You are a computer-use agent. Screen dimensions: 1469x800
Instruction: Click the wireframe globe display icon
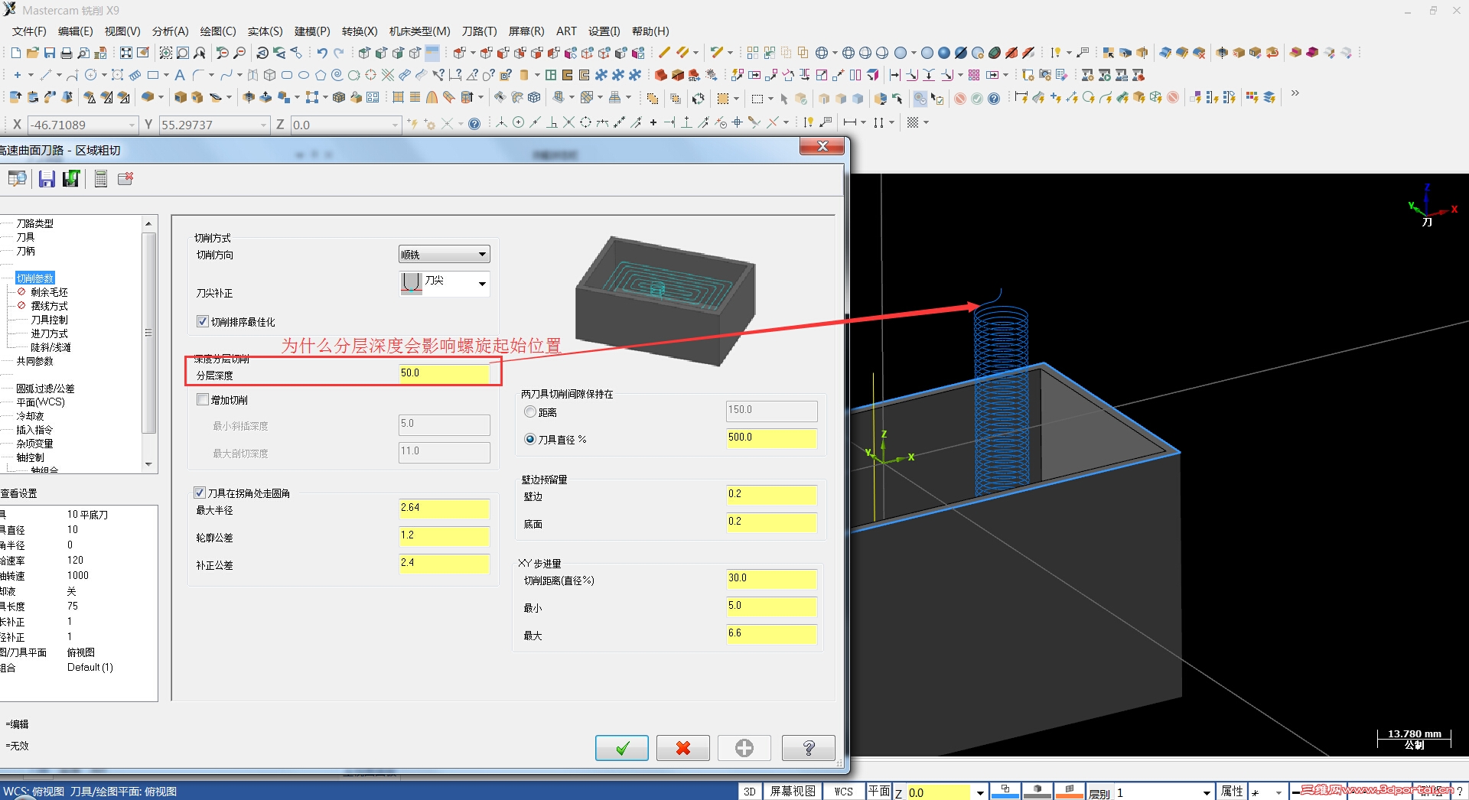(x=822, y=53)
